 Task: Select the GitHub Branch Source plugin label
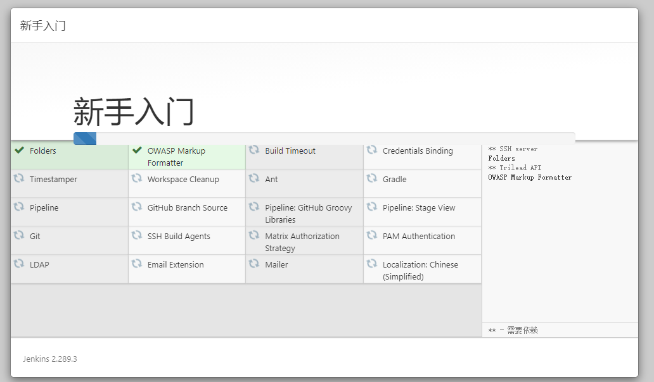[188, 207]
